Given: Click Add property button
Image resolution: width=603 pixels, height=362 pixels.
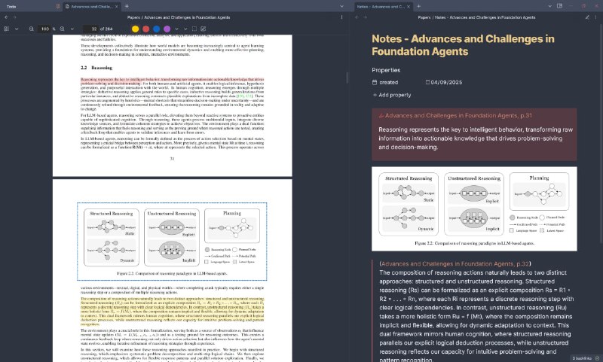Looking at the screenshot, I should click(x=391, y=95).
